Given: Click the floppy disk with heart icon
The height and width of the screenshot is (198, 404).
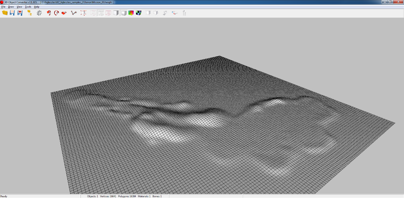Looking at the screenshot, I should (20, 13).
